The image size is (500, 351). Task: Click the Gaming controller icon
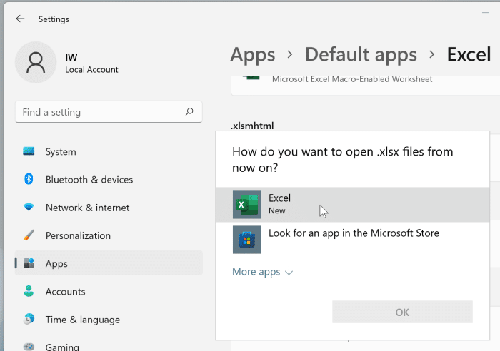[x=29, y=347]
